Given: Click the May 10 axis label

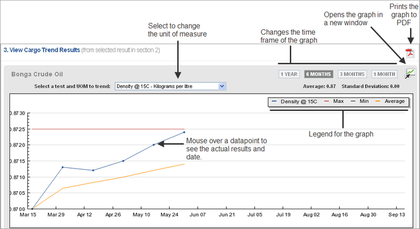Looking at the screenshot, I should click(x=141, y=215).
